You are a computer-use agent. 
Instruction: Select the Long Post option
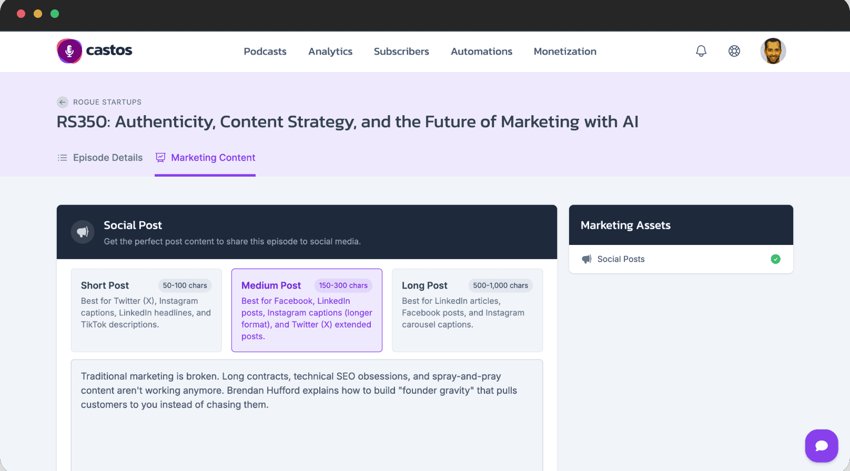point(467,310)
